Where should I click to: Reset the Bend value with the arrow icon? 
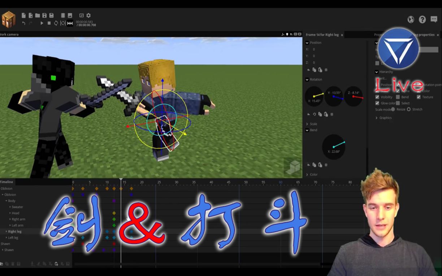coord(308,165)
